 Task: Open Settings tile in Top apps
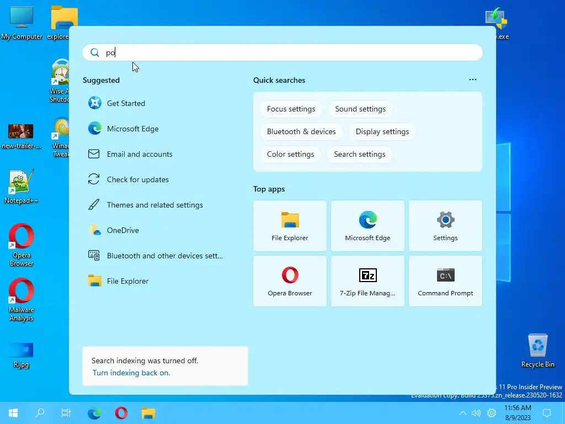pyautogui.click(x=445, y=226)
